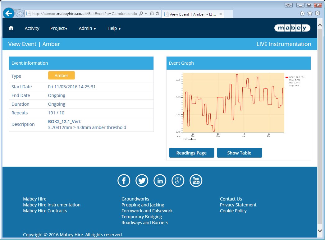This screenshot has height=240, width=325.
Task: Click the Start Date value Fri 11/03/2016 14:25:31
Action: pos(72,87)
